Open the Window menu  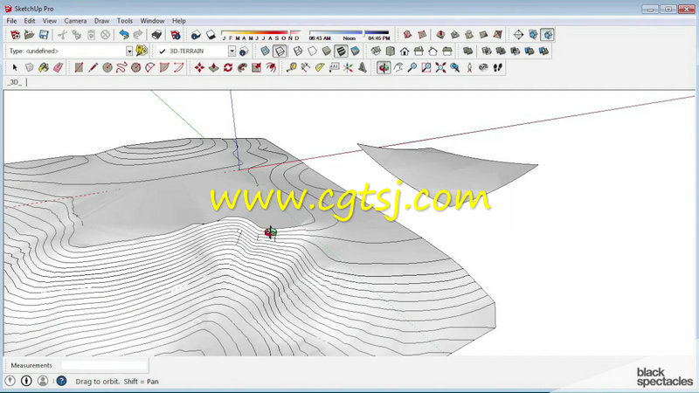click(152, 20)
